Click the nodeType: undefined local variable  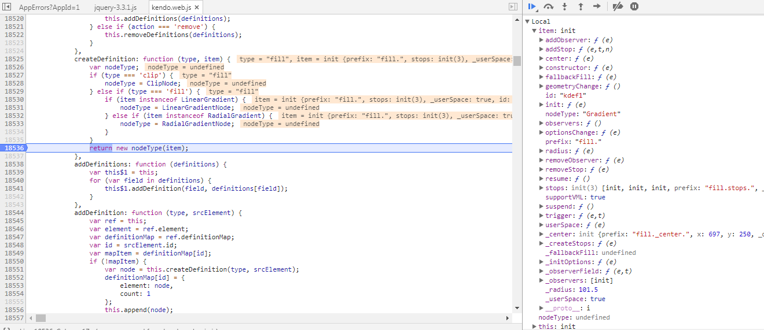[574, 317]
